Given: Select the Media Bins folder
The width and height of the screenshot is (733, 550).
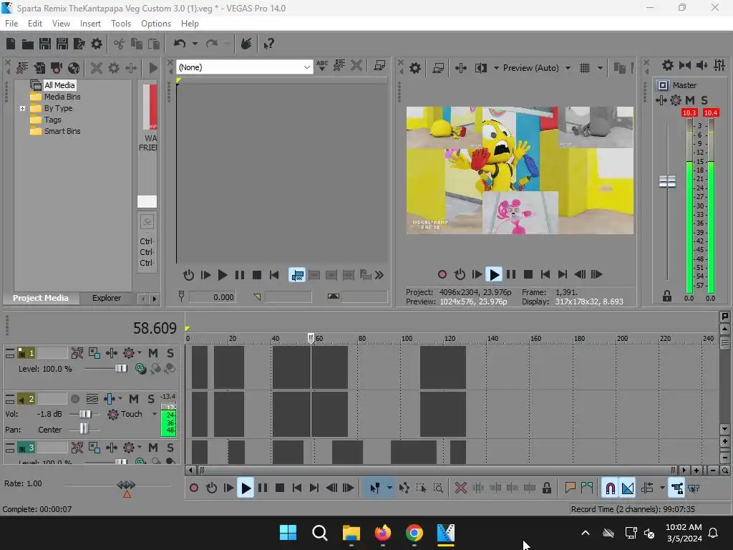Looking at the screenshot, I should (62, 97).
